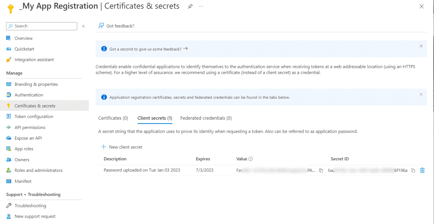Click the Integration assistant rocket icon
434x224 pixels.
9,60
